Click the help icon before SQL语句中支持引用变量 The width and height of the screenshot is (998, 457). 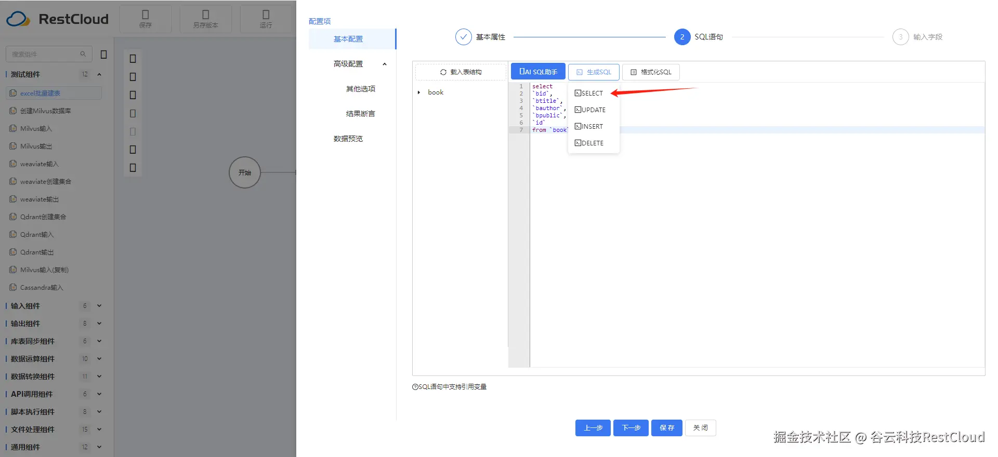[x=415, y=387]
